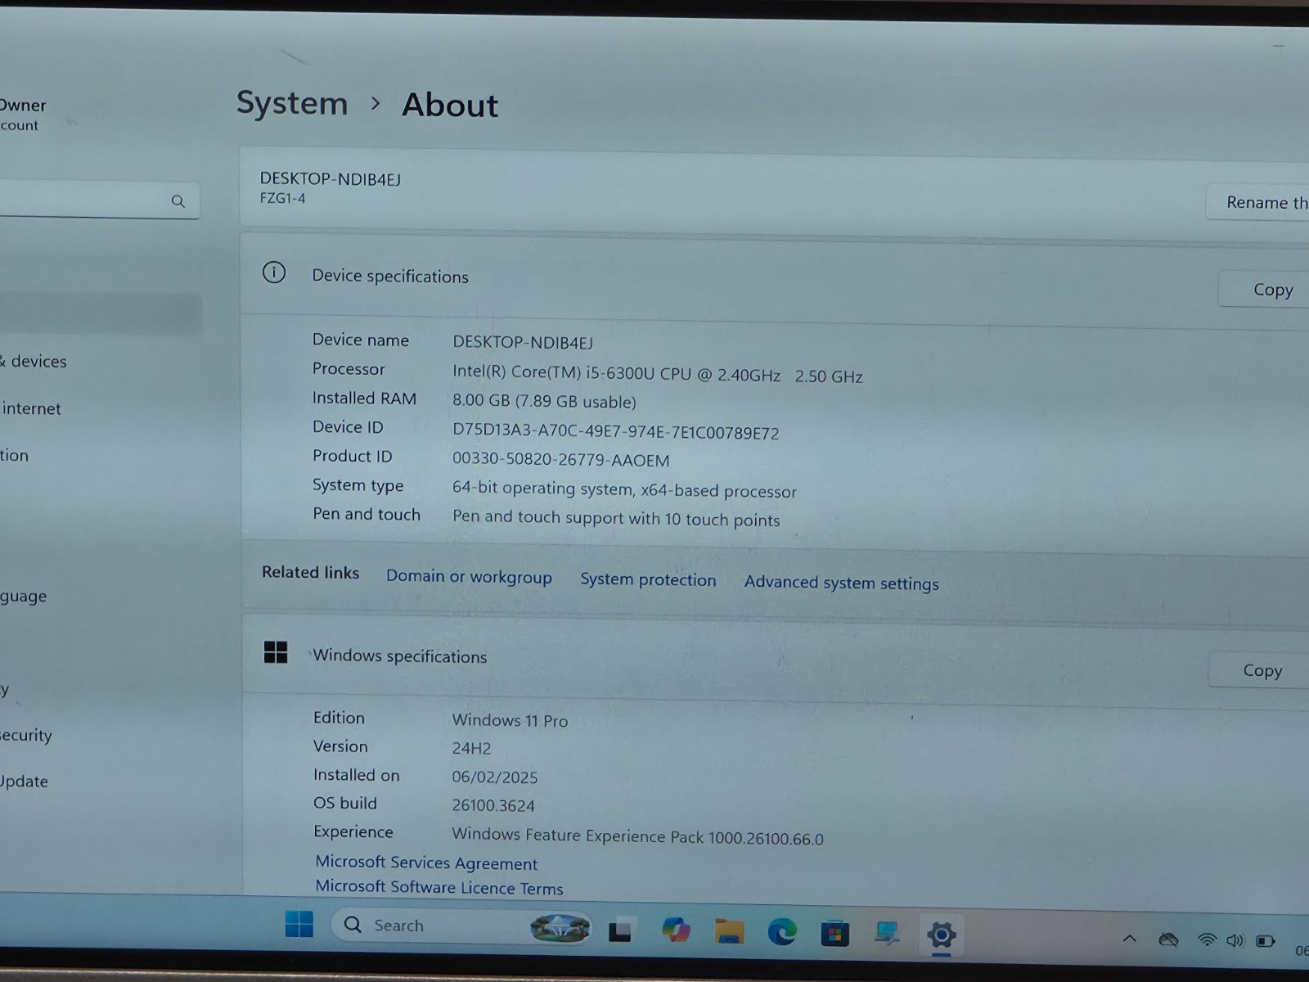Click the FZG1-4 model text
1309x982 pixels.
pos(282,198)
